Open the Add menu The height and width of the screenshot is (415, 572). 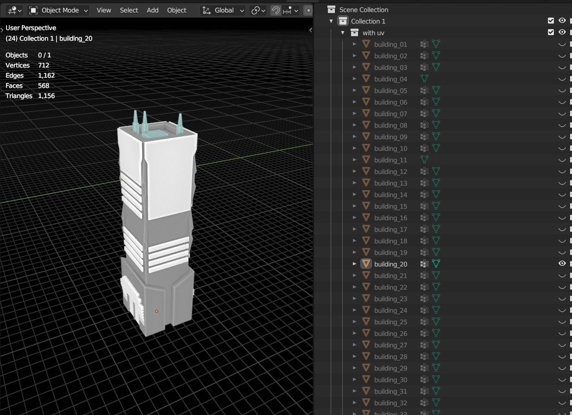tap(152, 10)
